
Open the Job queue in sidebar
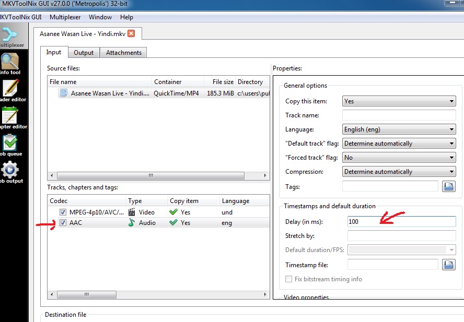point(10,146)
